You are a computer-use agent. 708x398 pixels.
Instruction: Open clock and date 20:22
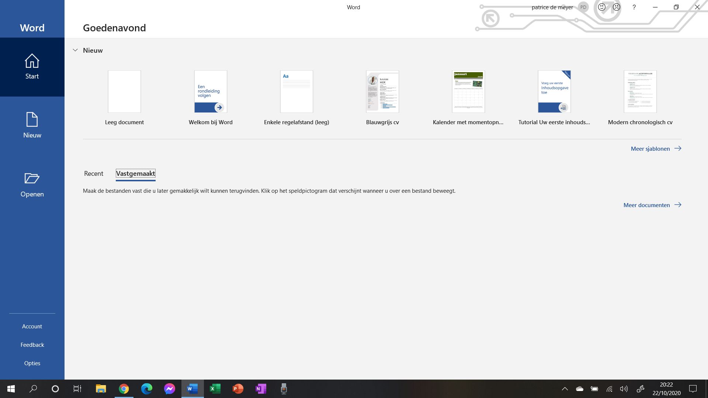coord(666,389)
